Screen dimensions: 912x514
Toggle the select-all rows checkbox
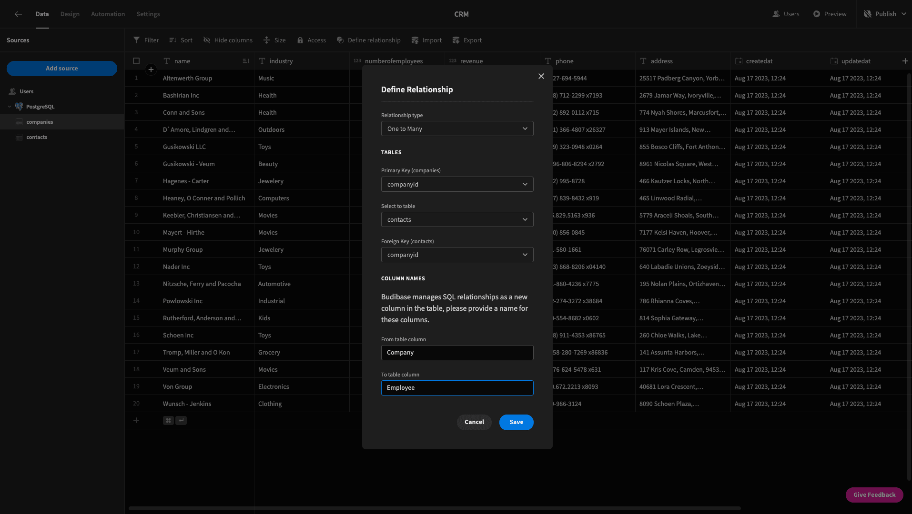click(x=136, y=61)
